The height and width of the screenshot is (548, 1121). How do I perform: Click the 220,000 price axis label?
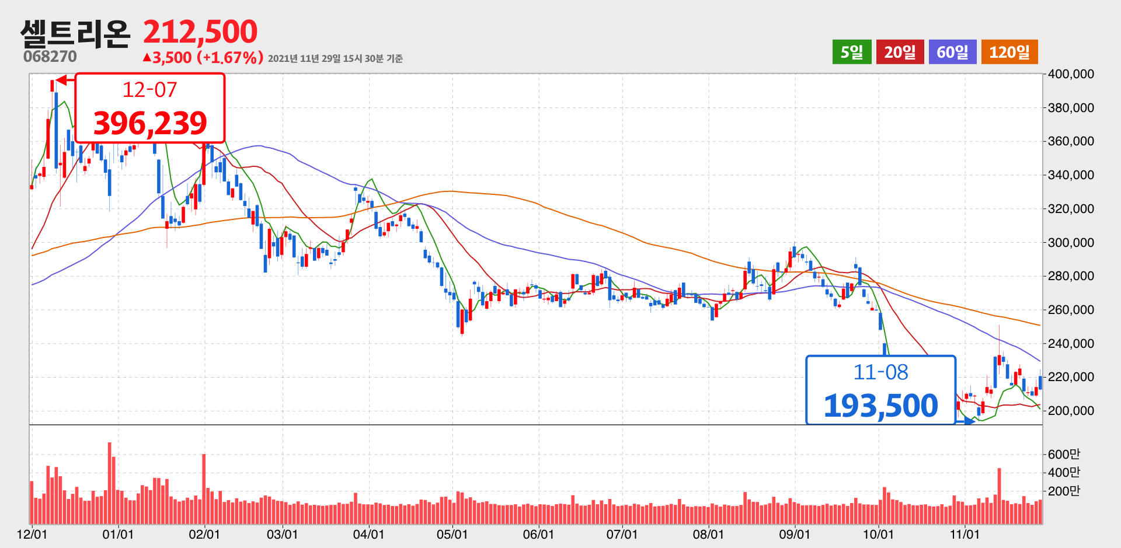click(x=1071, y=377)
